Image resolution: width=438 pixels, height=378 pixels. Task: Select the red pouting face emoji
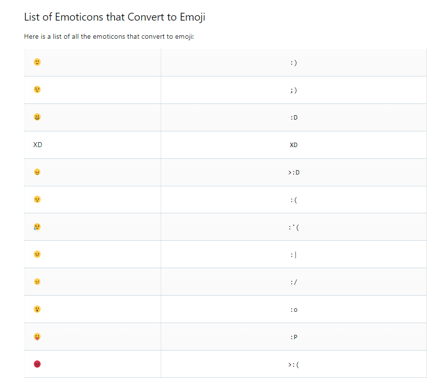(x=37, y=364)
